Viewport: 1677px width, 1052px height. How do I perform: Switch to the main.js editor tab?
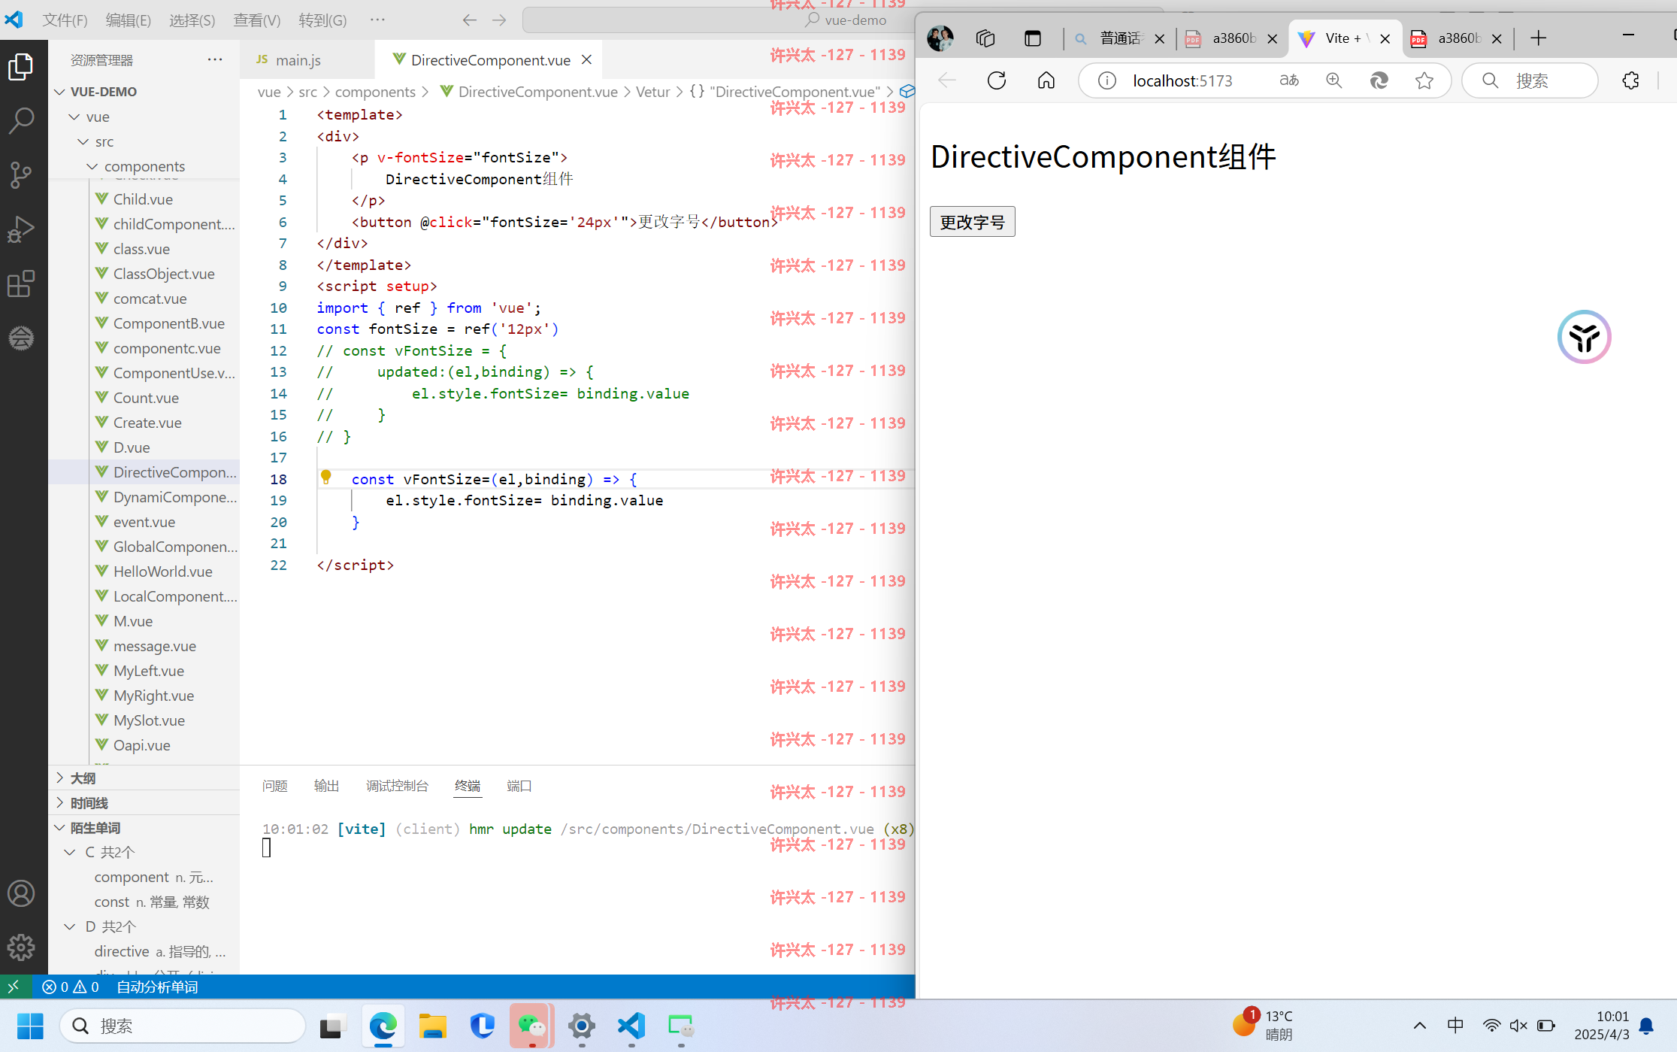[x=306, y=59]
